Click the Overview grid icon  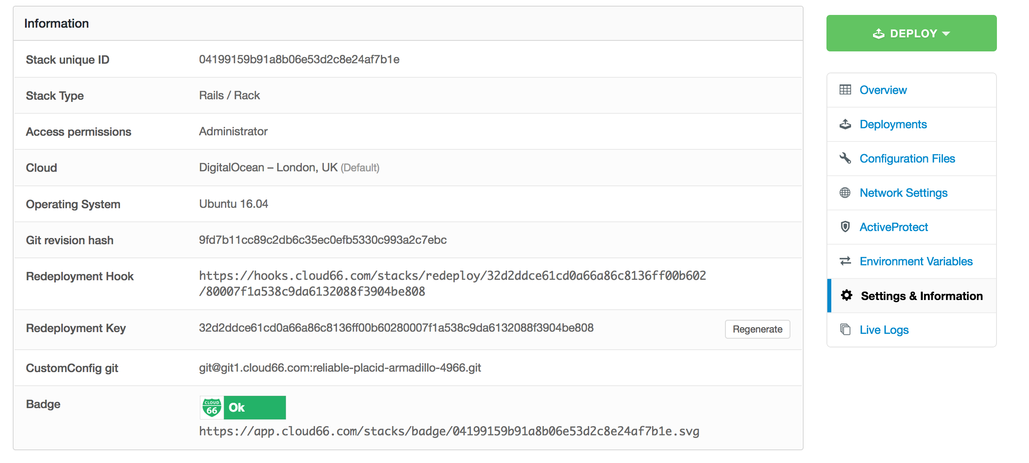(845, 90)
